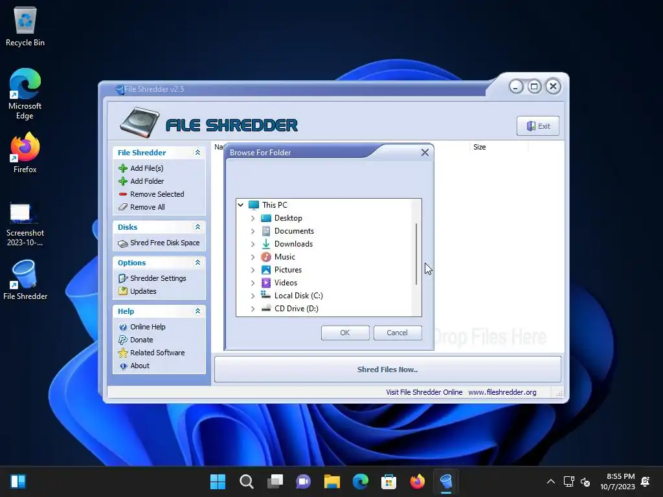This screenshot has height=497, width=663.
Task: Select the File Shredder desktop shortcut
Action: pyautogui.click(x=25, y=280)
